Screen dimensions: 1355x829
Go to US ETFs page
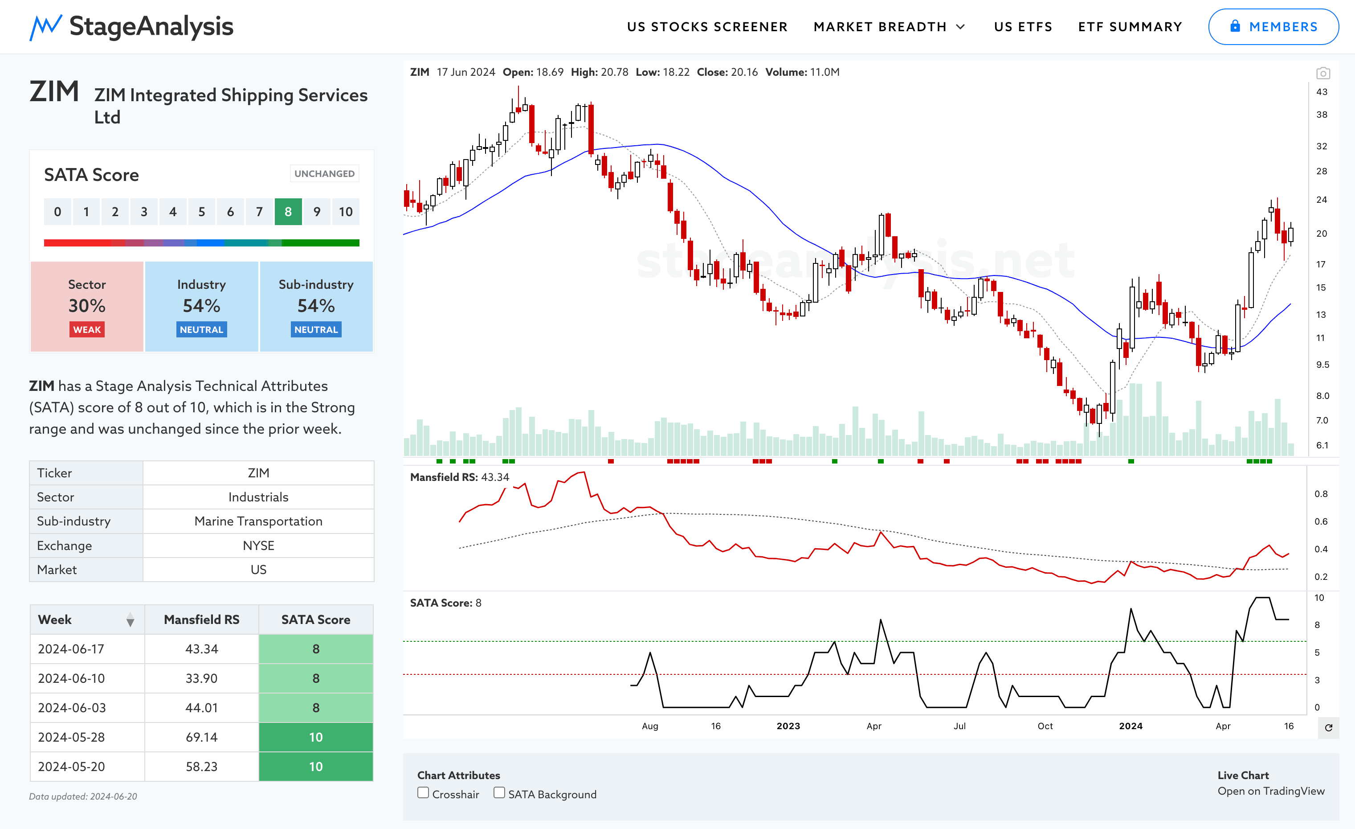[1023, 27]
